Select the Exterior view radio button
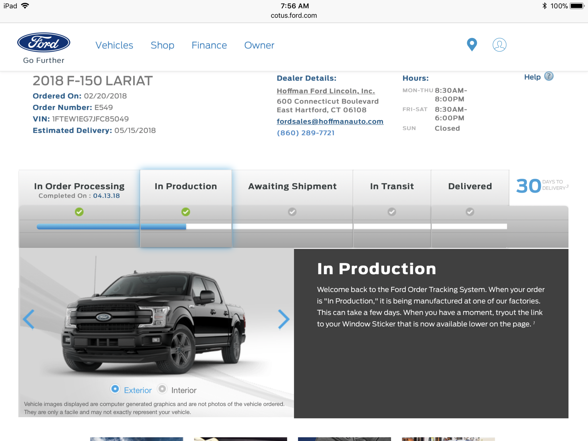 click(x=115, y=389)
